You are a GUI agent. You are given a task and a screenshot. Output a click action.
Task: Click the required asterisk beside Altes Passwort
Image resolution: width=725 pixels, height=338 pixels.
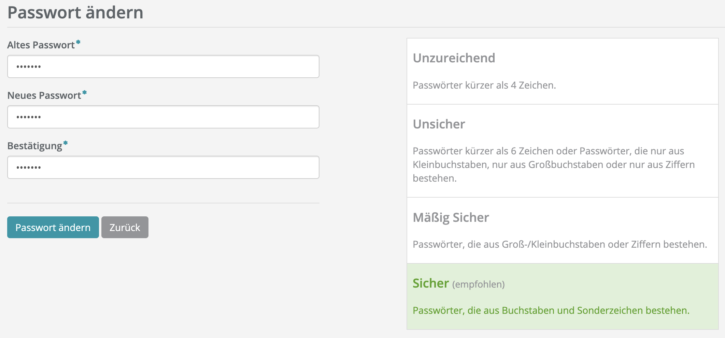78,42
